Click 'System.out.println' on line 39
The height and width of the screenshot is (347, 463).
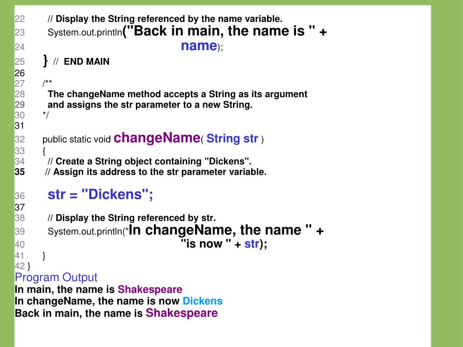pyautogui.click(x=85, y=232)
